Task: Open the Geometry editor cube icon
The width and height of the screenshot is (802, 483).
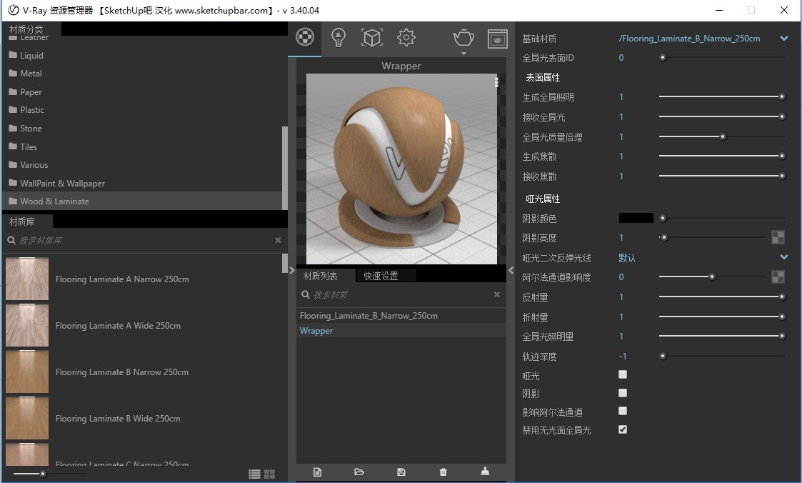Action: coord(372,38)
